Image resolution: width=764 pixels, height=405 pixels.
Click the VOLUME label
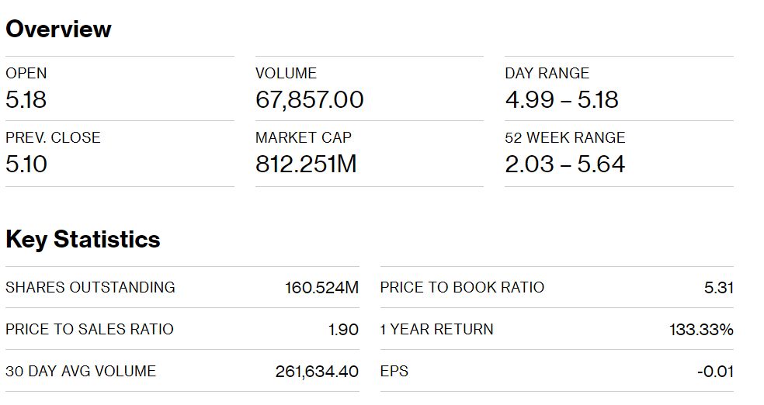(286, 74)
